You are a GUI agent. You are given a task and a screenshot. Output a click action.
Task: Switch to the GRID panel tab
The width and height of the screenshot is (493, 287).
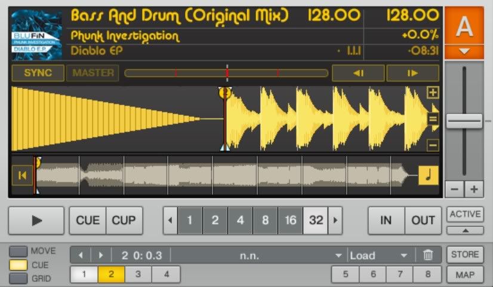tap(19, 278)
